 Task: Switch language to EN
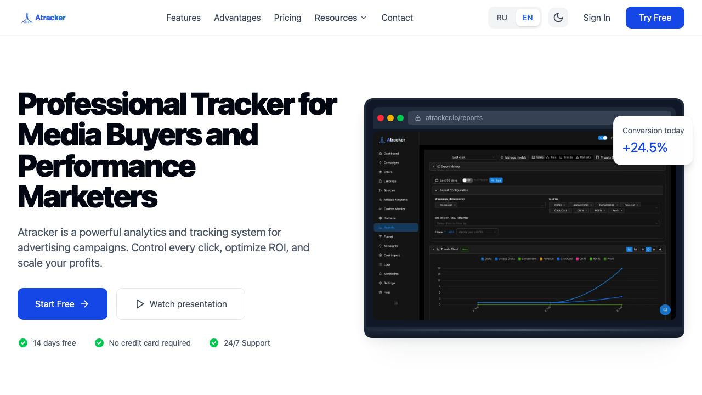pos(528,18)
